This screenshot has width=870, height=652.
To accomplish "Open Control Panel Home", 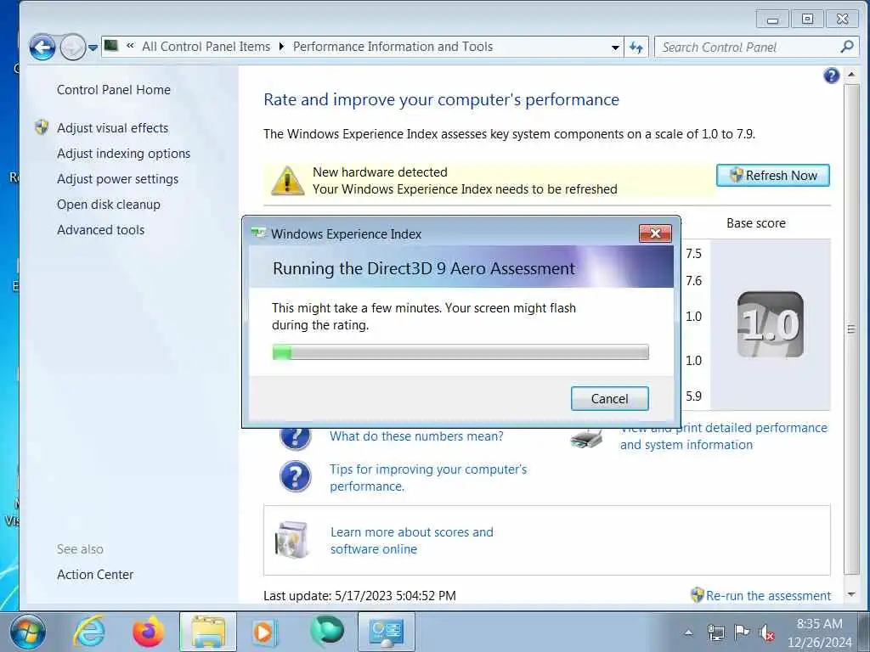I will (114, 90).
